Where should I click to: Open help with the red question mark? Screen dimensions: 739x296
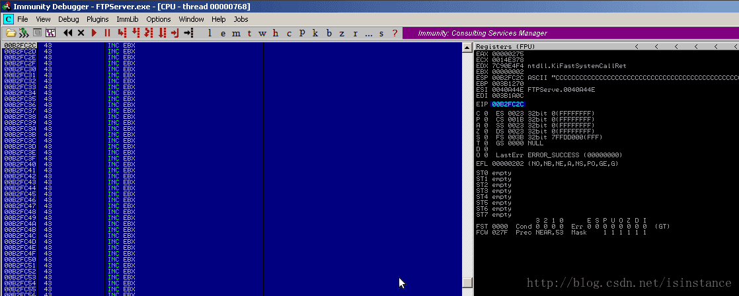click(x=395, y=33)
